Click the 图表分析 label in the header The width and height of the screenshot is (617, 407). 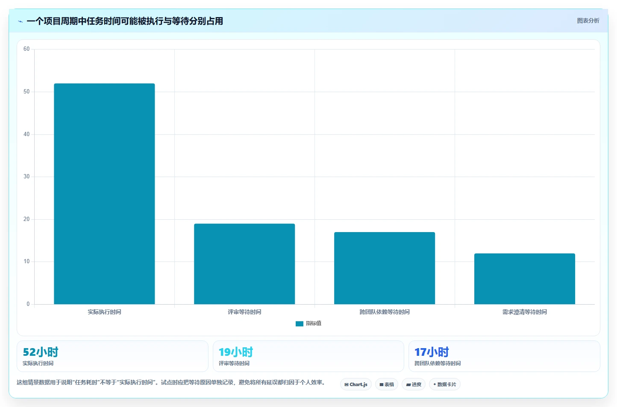coord(588,20)
